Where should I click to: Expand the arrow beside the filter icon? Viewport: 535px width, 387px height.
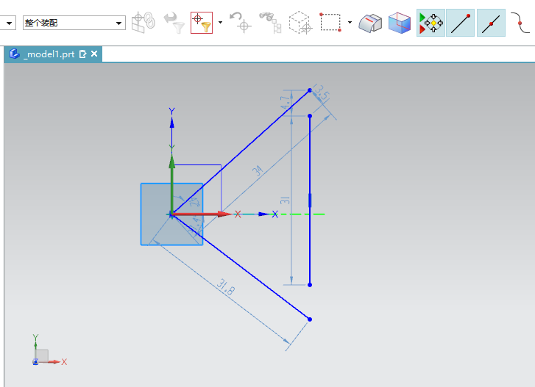(221, 23)
